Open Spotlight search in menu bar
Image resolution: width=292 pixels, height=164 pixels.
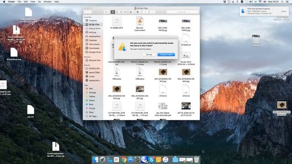(282, 2)
